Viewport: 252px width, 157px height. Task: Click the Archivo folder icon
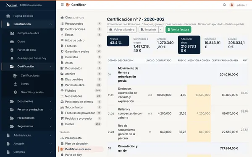coord(62,74)
